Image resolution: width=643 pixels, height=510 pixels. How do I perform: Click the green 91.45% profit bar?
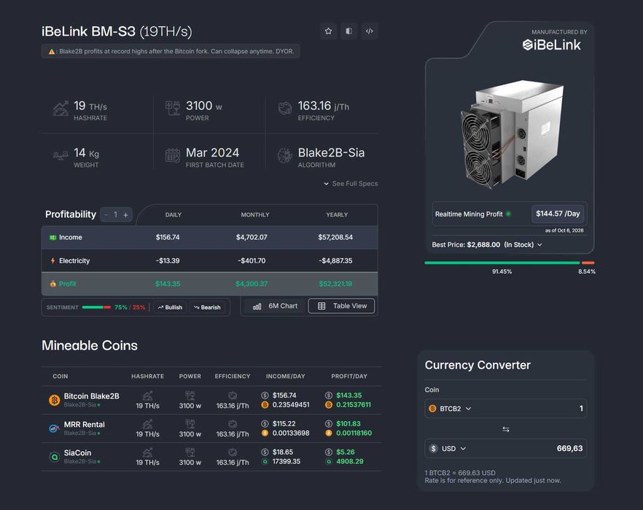[502, 263]
